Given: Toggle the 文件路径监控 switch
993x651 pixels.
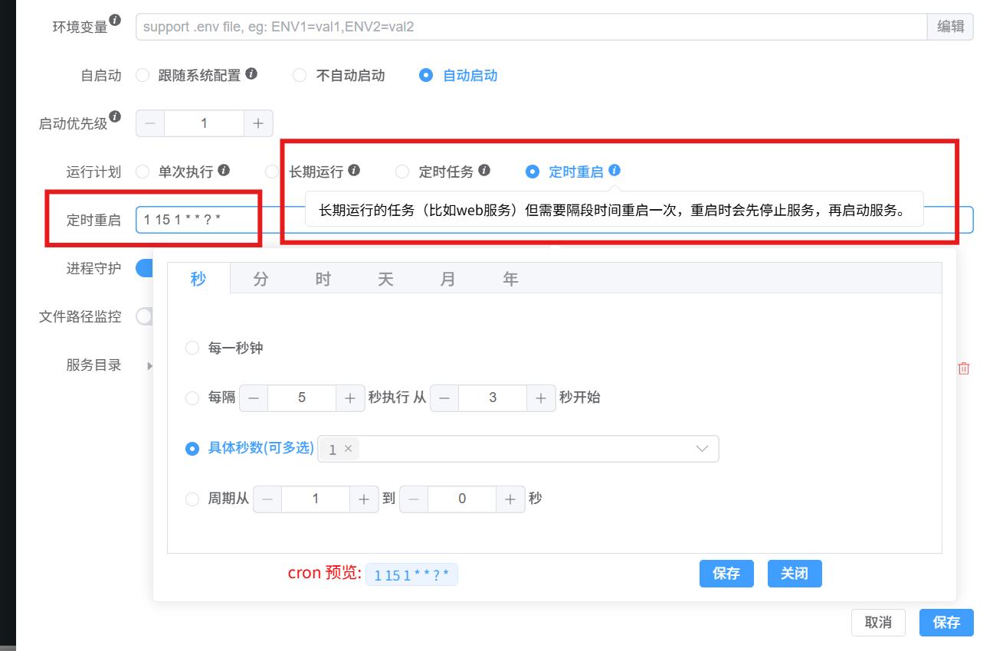Looking at the screenshot, I should (145, 316).
